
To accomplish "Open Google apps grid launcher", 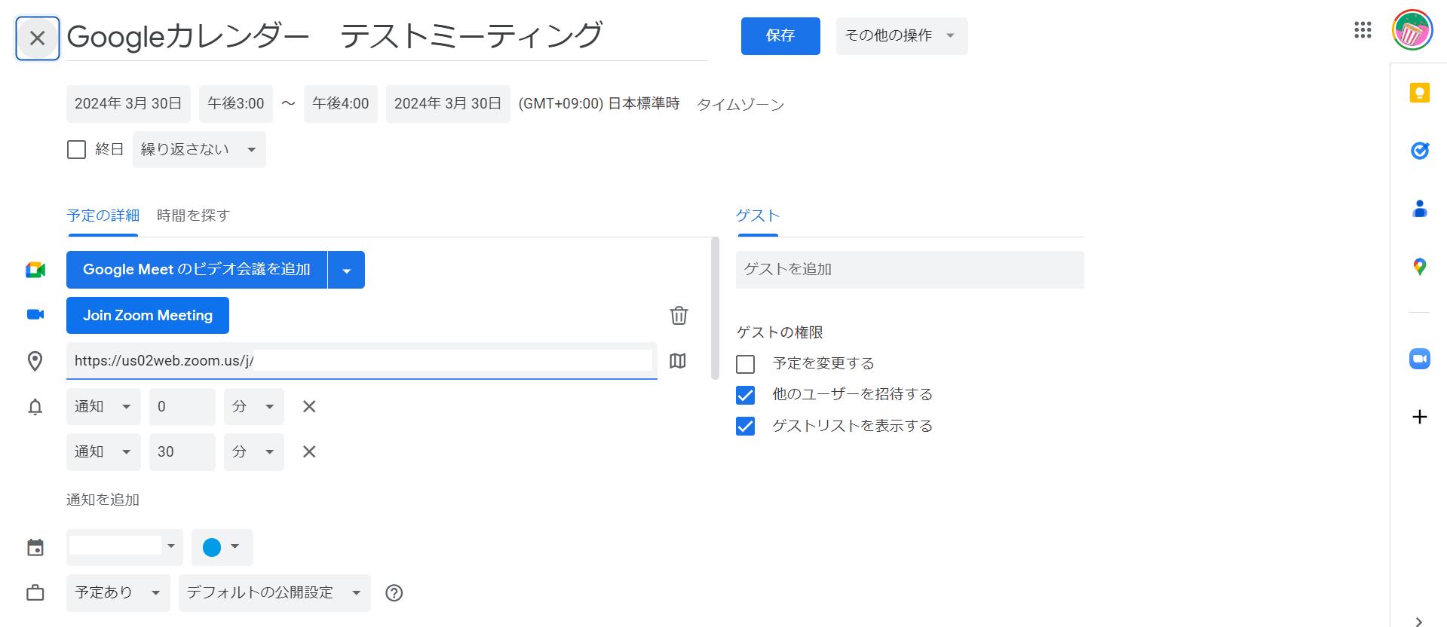I will (1362, 30).
